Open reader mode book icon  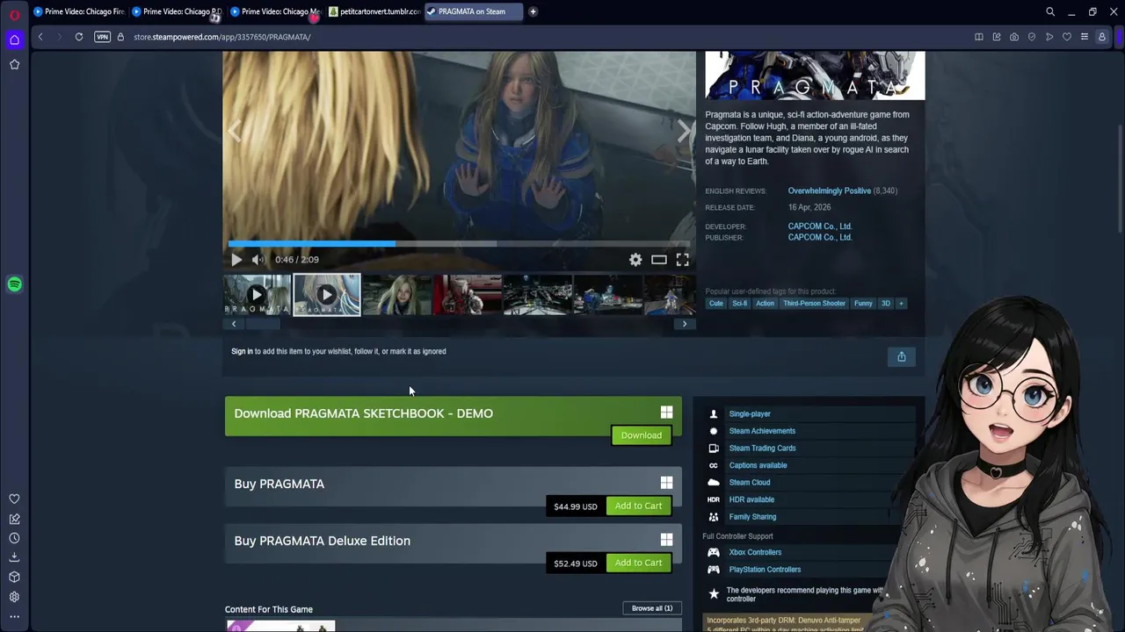pos(978,37)
